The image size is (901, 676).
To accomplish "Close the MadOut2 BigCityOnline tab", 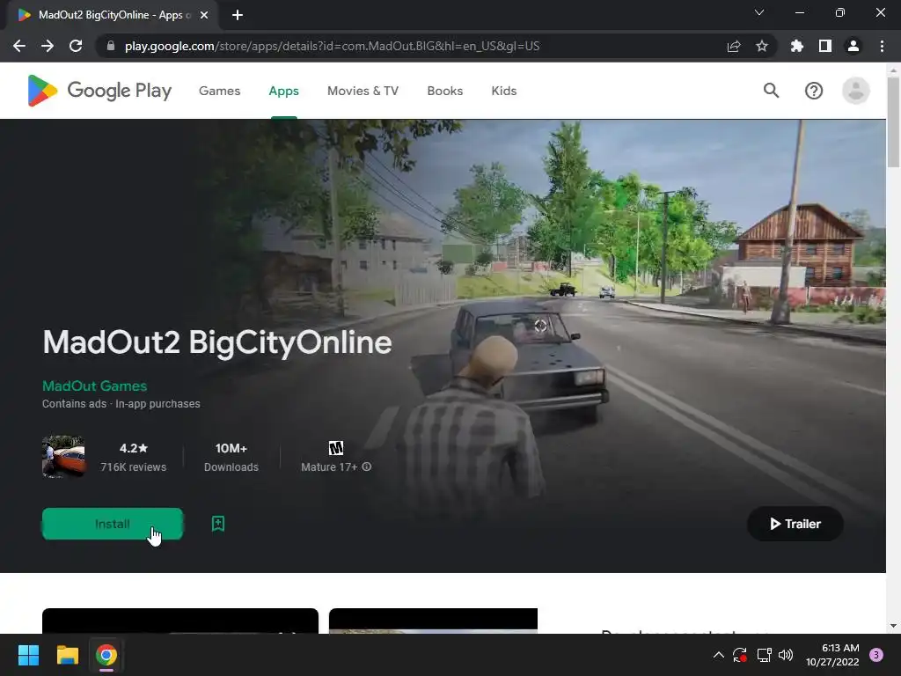I will 204,15.
